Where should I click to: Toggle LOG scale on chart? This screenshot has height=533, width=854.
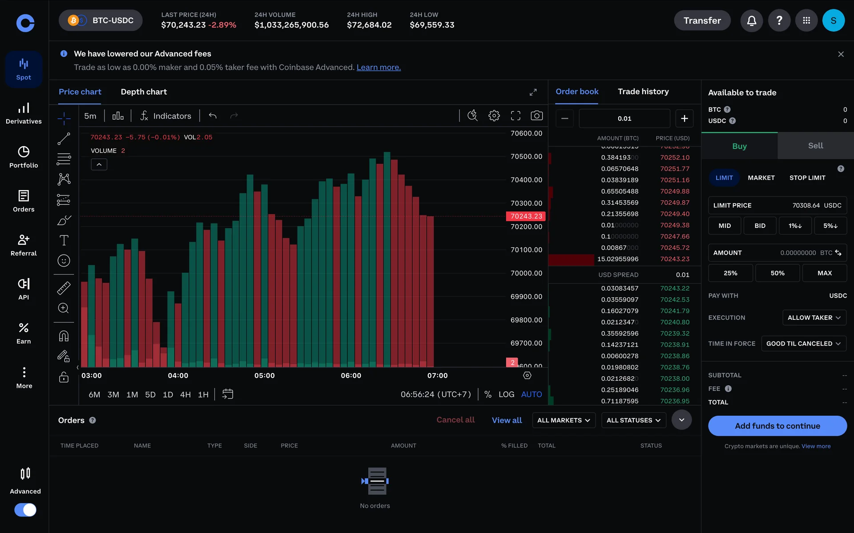(x=506, y=394)
